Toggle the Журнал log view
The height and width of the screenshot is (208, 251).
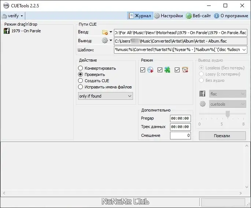140,16
